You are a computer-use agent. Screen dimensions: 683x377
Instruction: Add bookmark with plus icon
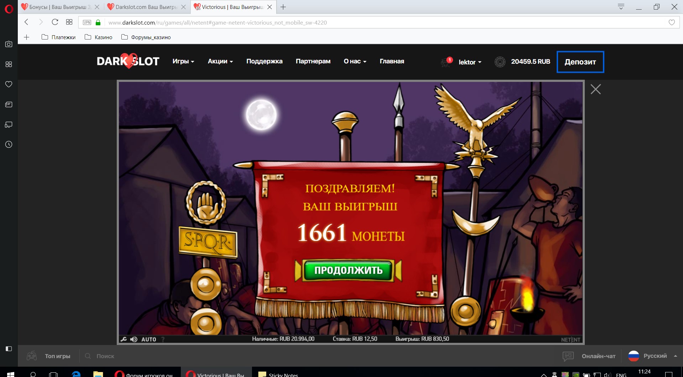26,37
